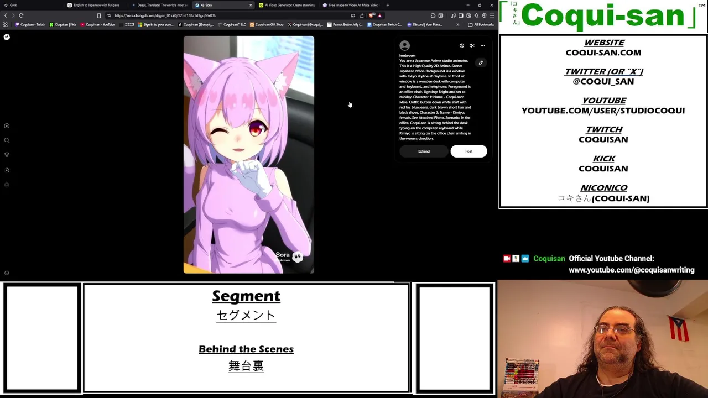Open the Coqui-san LLC bookmark
Image resolution: width=708 pixels, height=398 pixels.
coord(232,24)
